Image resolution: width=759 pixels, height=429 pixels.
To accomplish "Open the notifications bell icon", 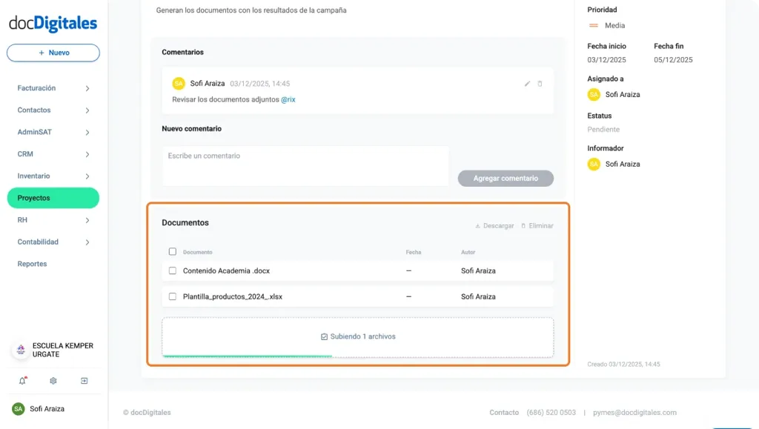I will click(x=22, y=380).
